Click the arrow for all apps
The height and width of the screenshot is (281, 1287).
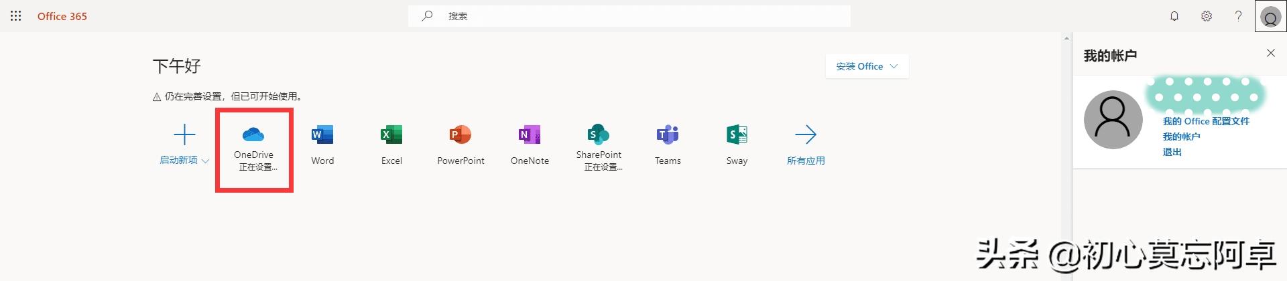(806, 134)
